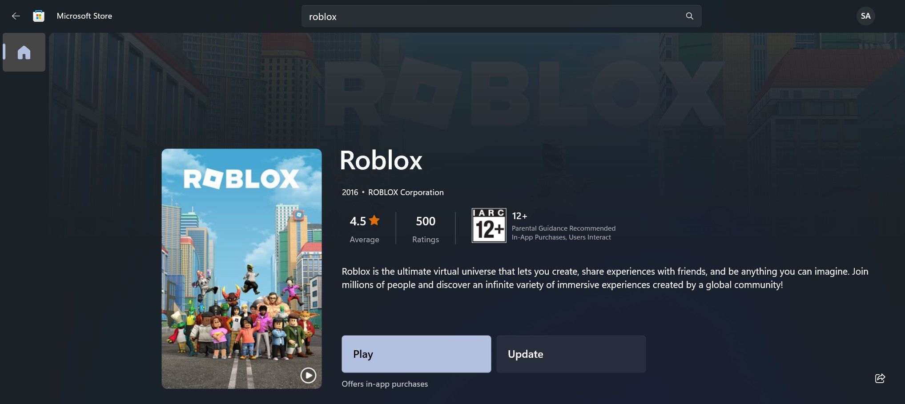Image resolution: width=905 pixels, height=404 pixels.
Task: Click the star next to the average rating
Action: pos(374,220)
